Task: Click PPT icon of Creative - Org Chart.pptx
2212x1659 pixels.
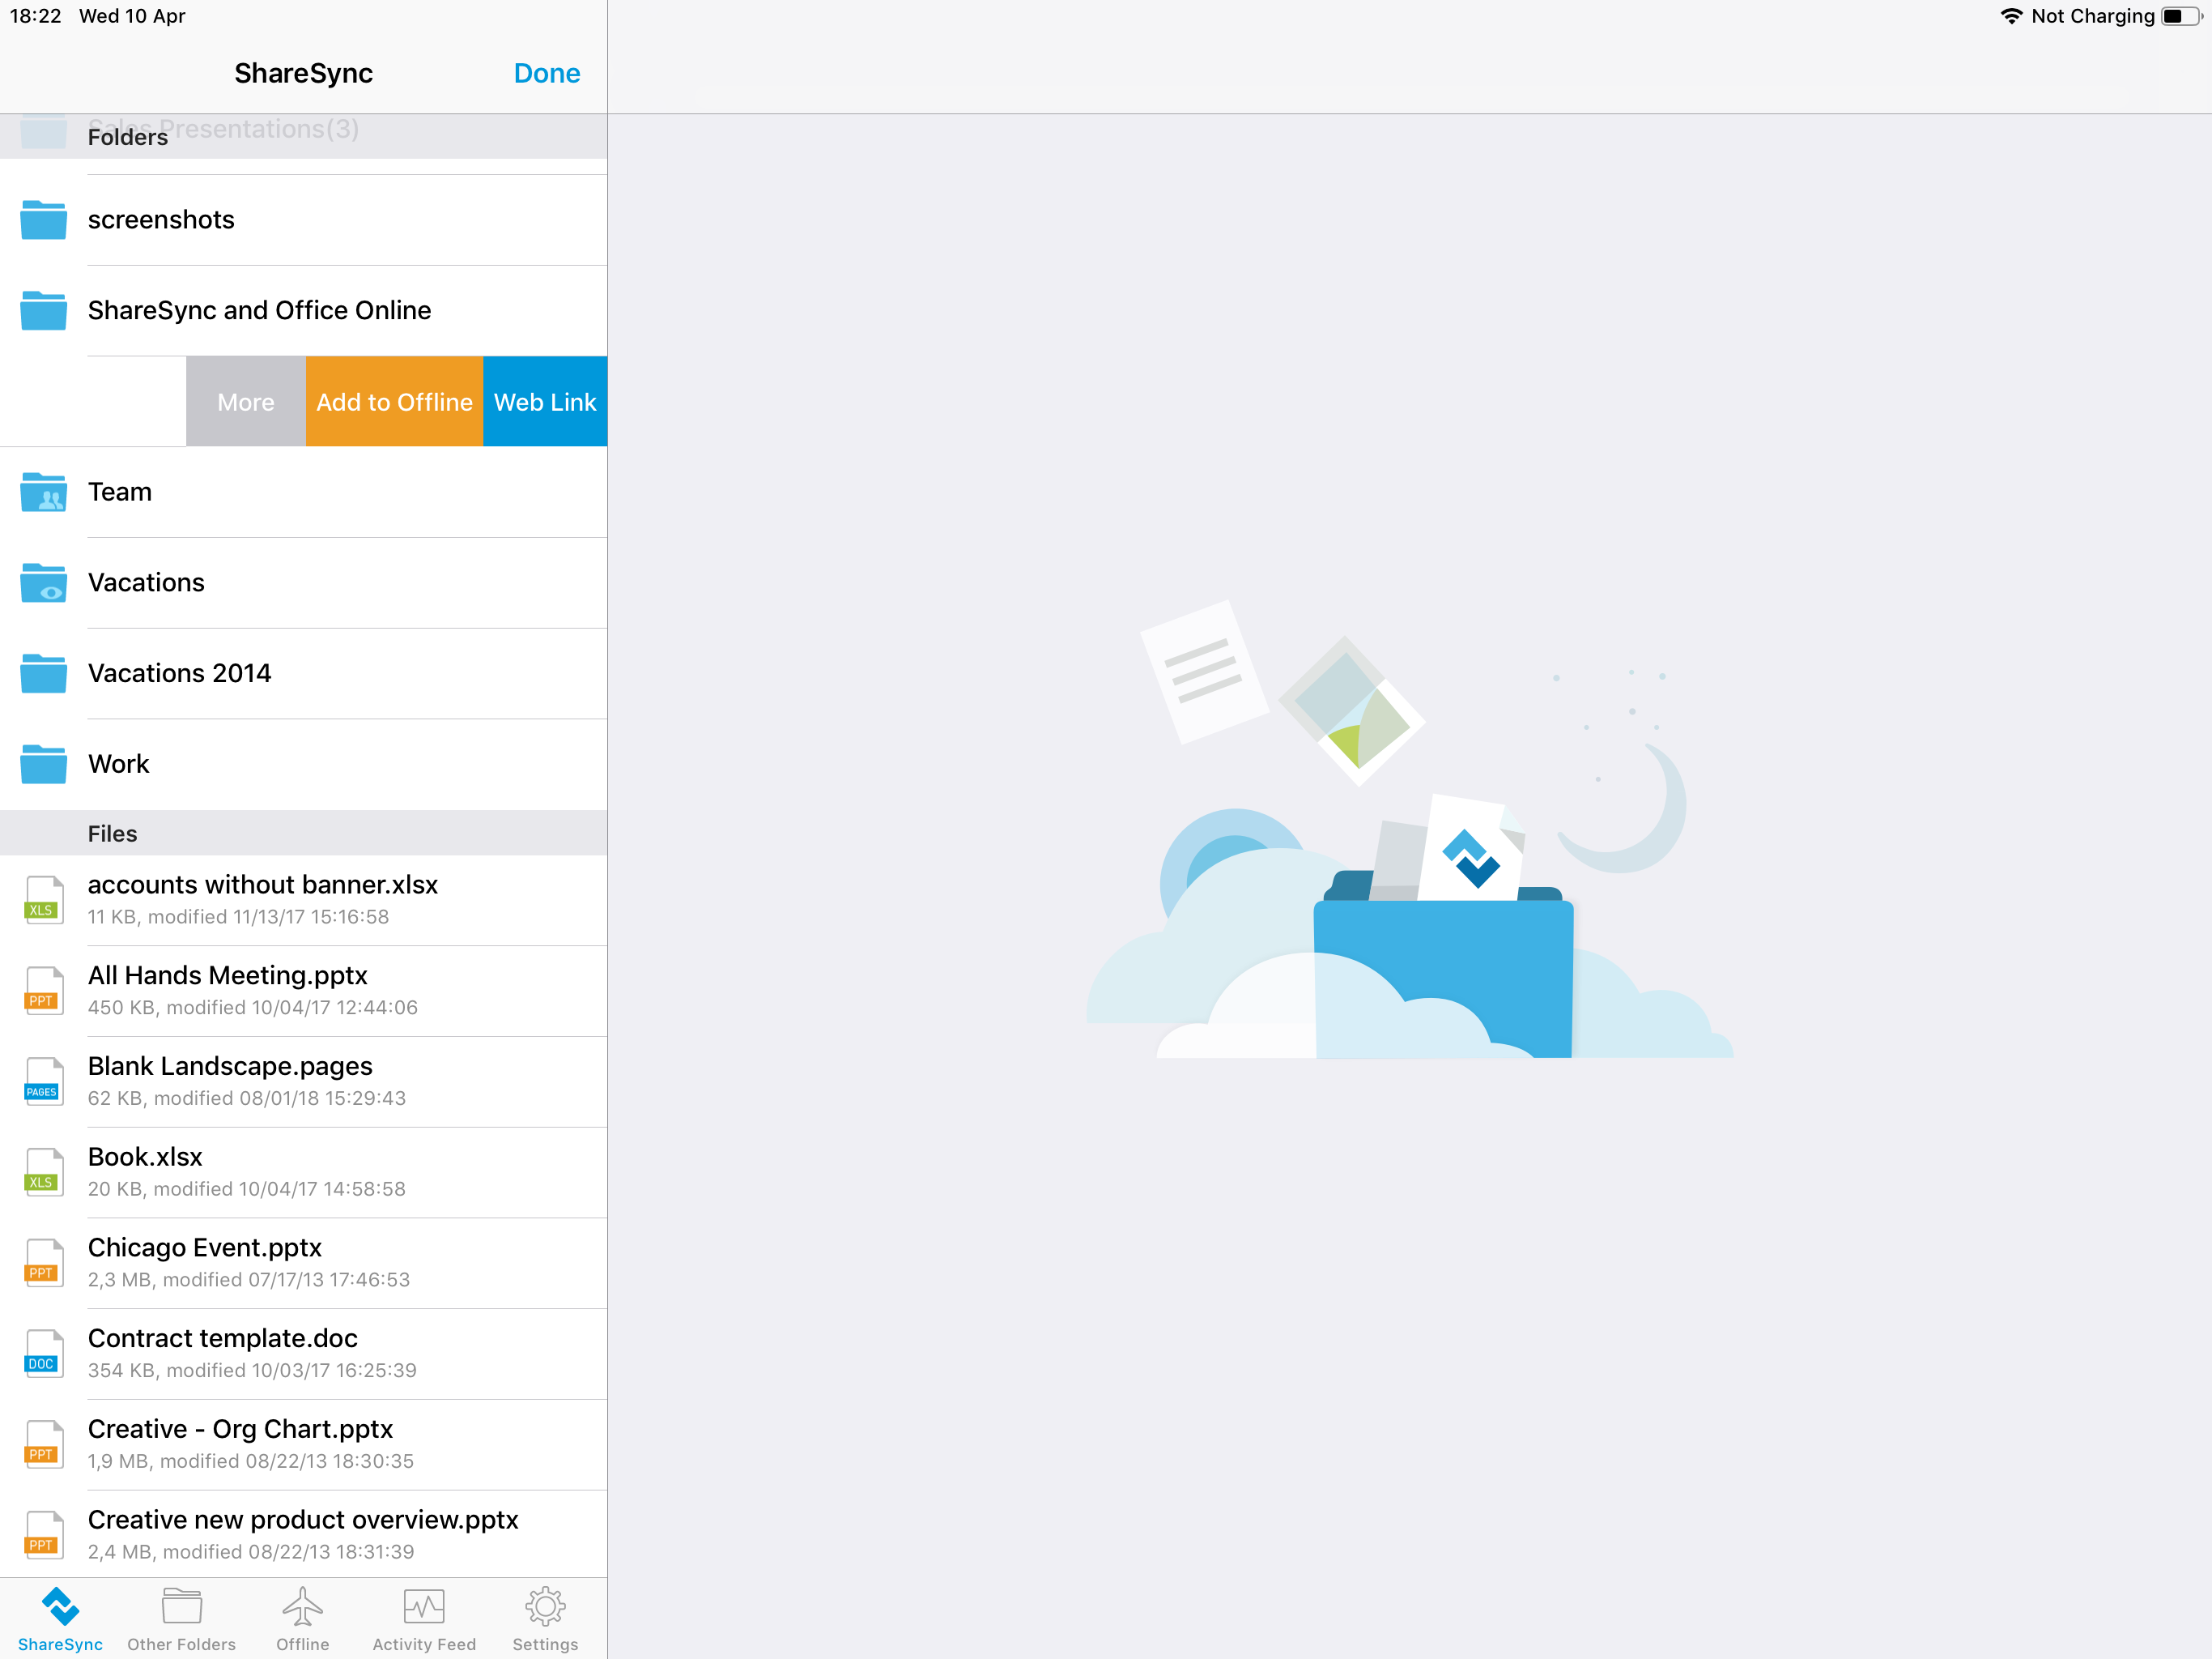Action: click(43, 1445)
